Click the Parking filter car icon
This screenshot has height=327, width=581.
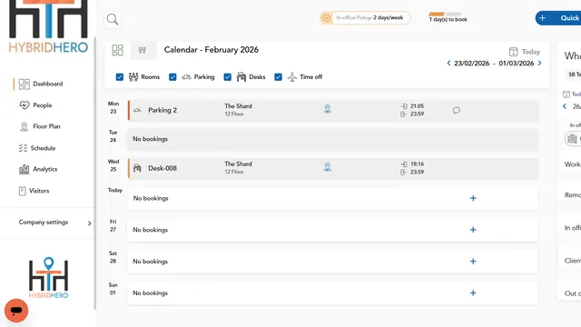point(186,77)
